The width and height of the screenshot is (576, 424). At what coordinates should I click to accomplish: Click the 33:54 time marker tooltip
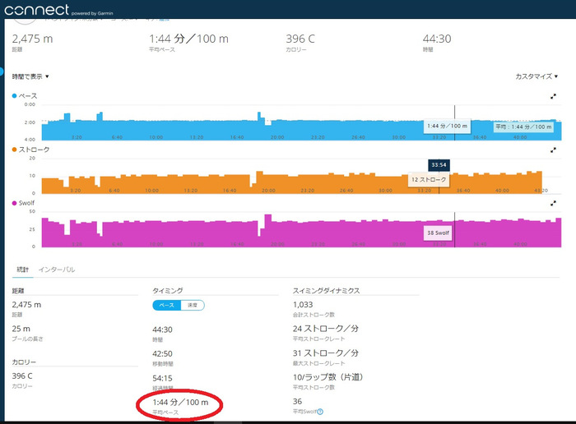[439, 165]
